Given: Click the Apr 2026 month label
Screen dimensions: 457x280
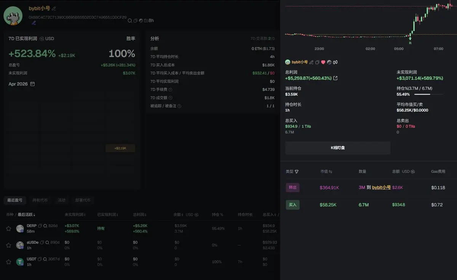Looking at the screenshot, I should (18, 84).
